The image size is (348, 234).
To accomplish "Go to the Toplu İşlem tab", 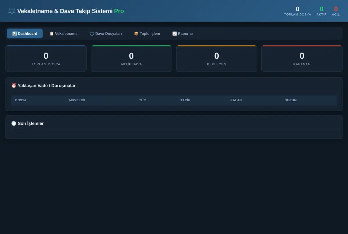I will pyautogui.click(x=147, y=34).
